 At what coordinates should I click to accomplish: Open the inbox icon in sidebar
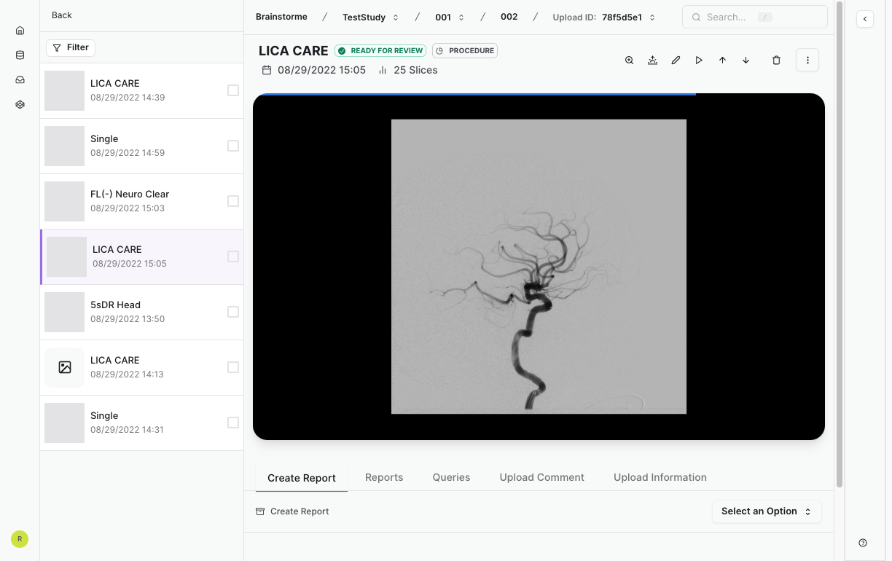coord(20,79)
